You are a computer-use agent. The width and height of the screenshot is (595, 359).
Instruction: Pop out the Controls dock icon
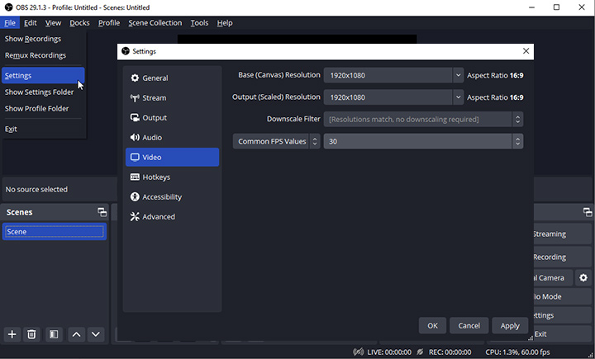[x=588, y=212]
